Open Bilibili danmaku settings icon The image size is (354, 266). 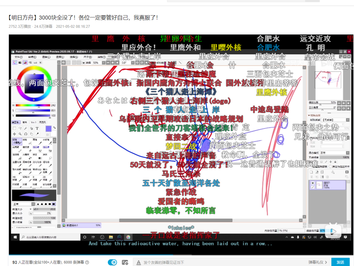pos(125,262)
